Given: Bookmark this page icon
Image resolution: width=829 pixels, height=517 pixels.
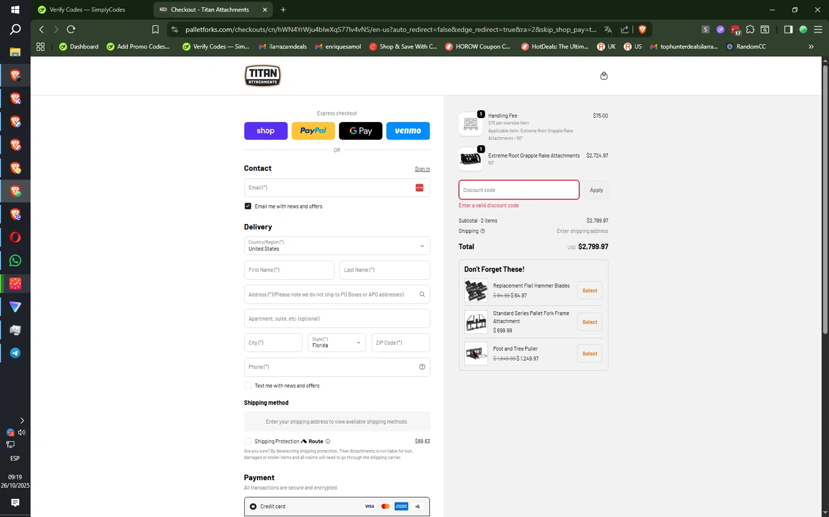Looking at the screenshot, I should coord(155,29).
